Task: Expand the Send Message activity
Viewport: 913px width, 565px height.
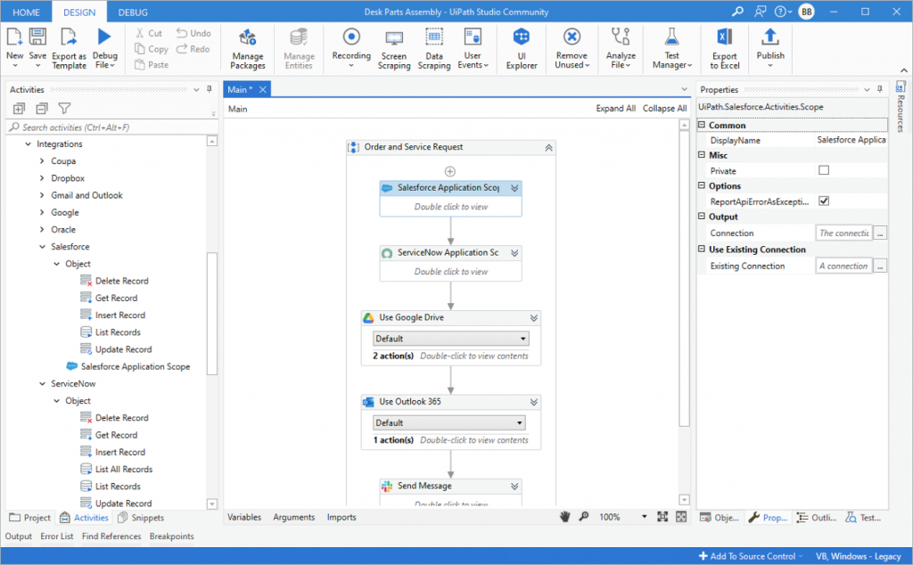Action: tap(514, 487)
